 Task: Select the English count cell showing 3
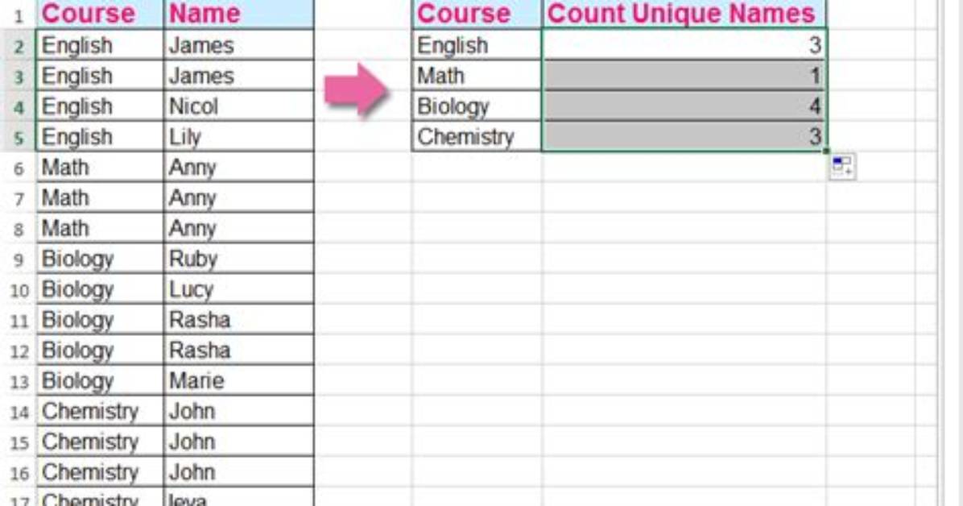pyautogui.click(x=684, y=45)
